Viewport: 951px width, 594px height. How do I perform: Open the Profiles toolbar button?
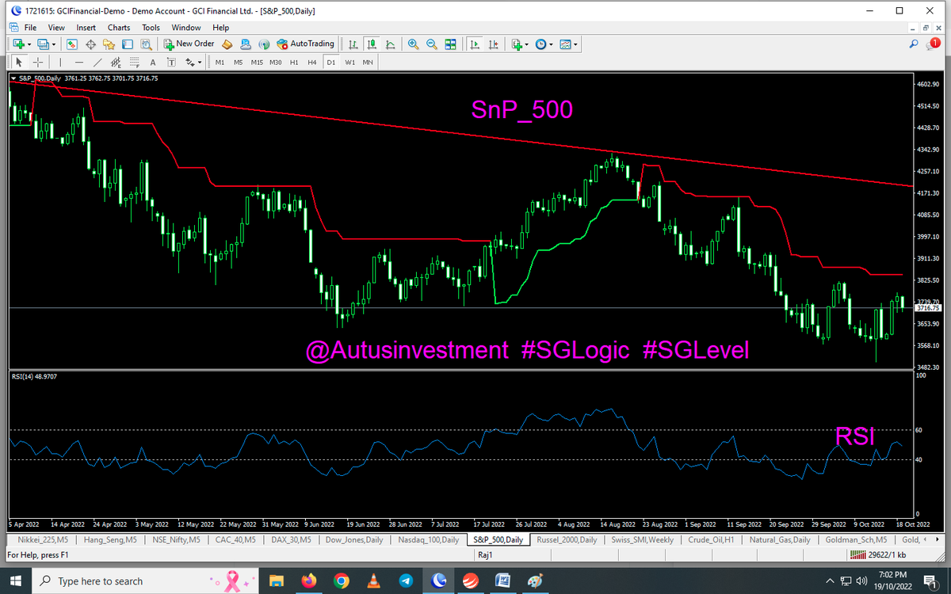point(44,44)
